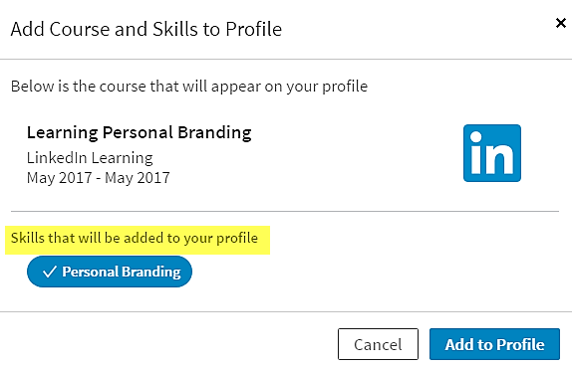Open the Learning Personal Branding course title
This screenshot has width=572, height=368.
point(139,132)
